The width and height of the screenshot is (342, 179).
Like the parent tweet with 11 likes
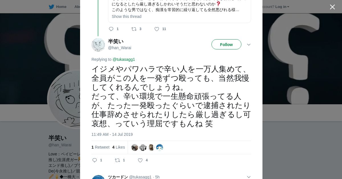point(157,29)
